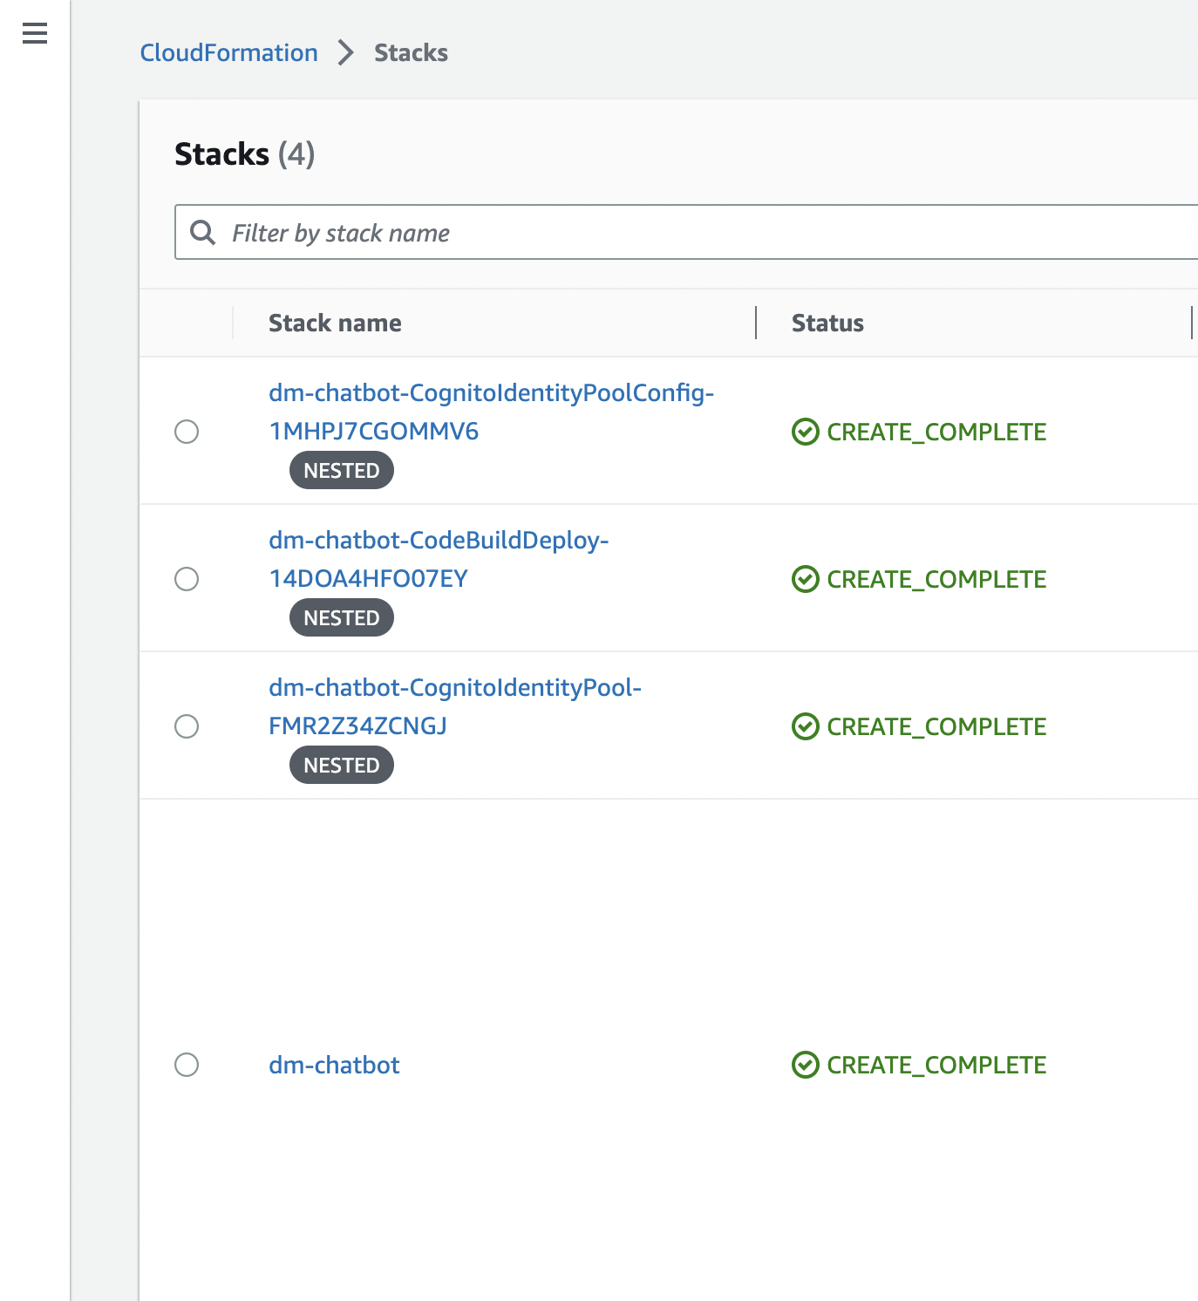Click success icon for CognitoIdentityPool-FMR2Z34ZCNGJ stack
Screen dimensions: 1198x1301
805,726
